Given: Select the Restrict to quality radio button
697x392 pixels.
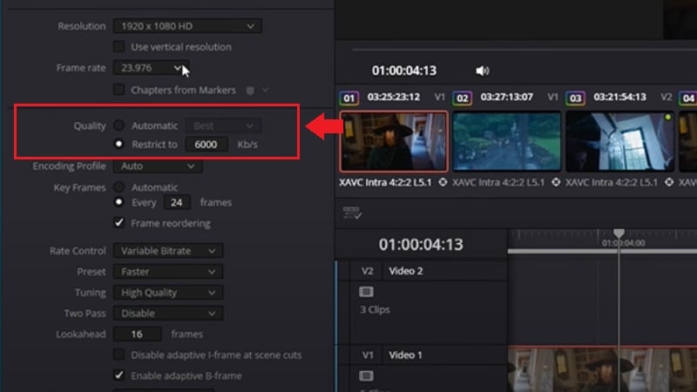Looking at the screenshot, I should tap(118, 144).
